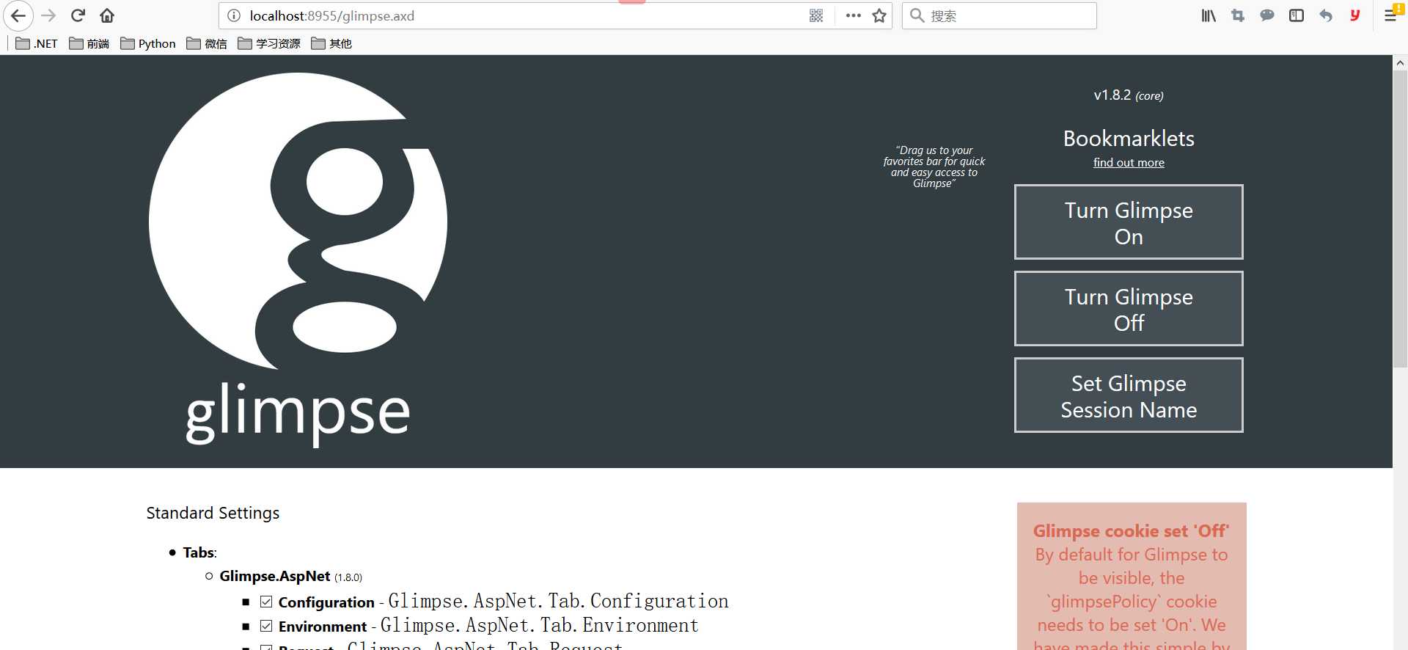Open the QR code icon in address bar
Viewport: 1408px width, 650px height.
[x=816, y=15]
